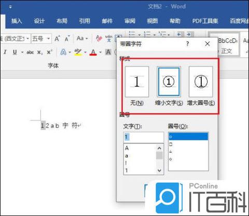249x216 pixels.
Task: Click the '12ab 字 符' line in the document
Action: click(61, 125)
